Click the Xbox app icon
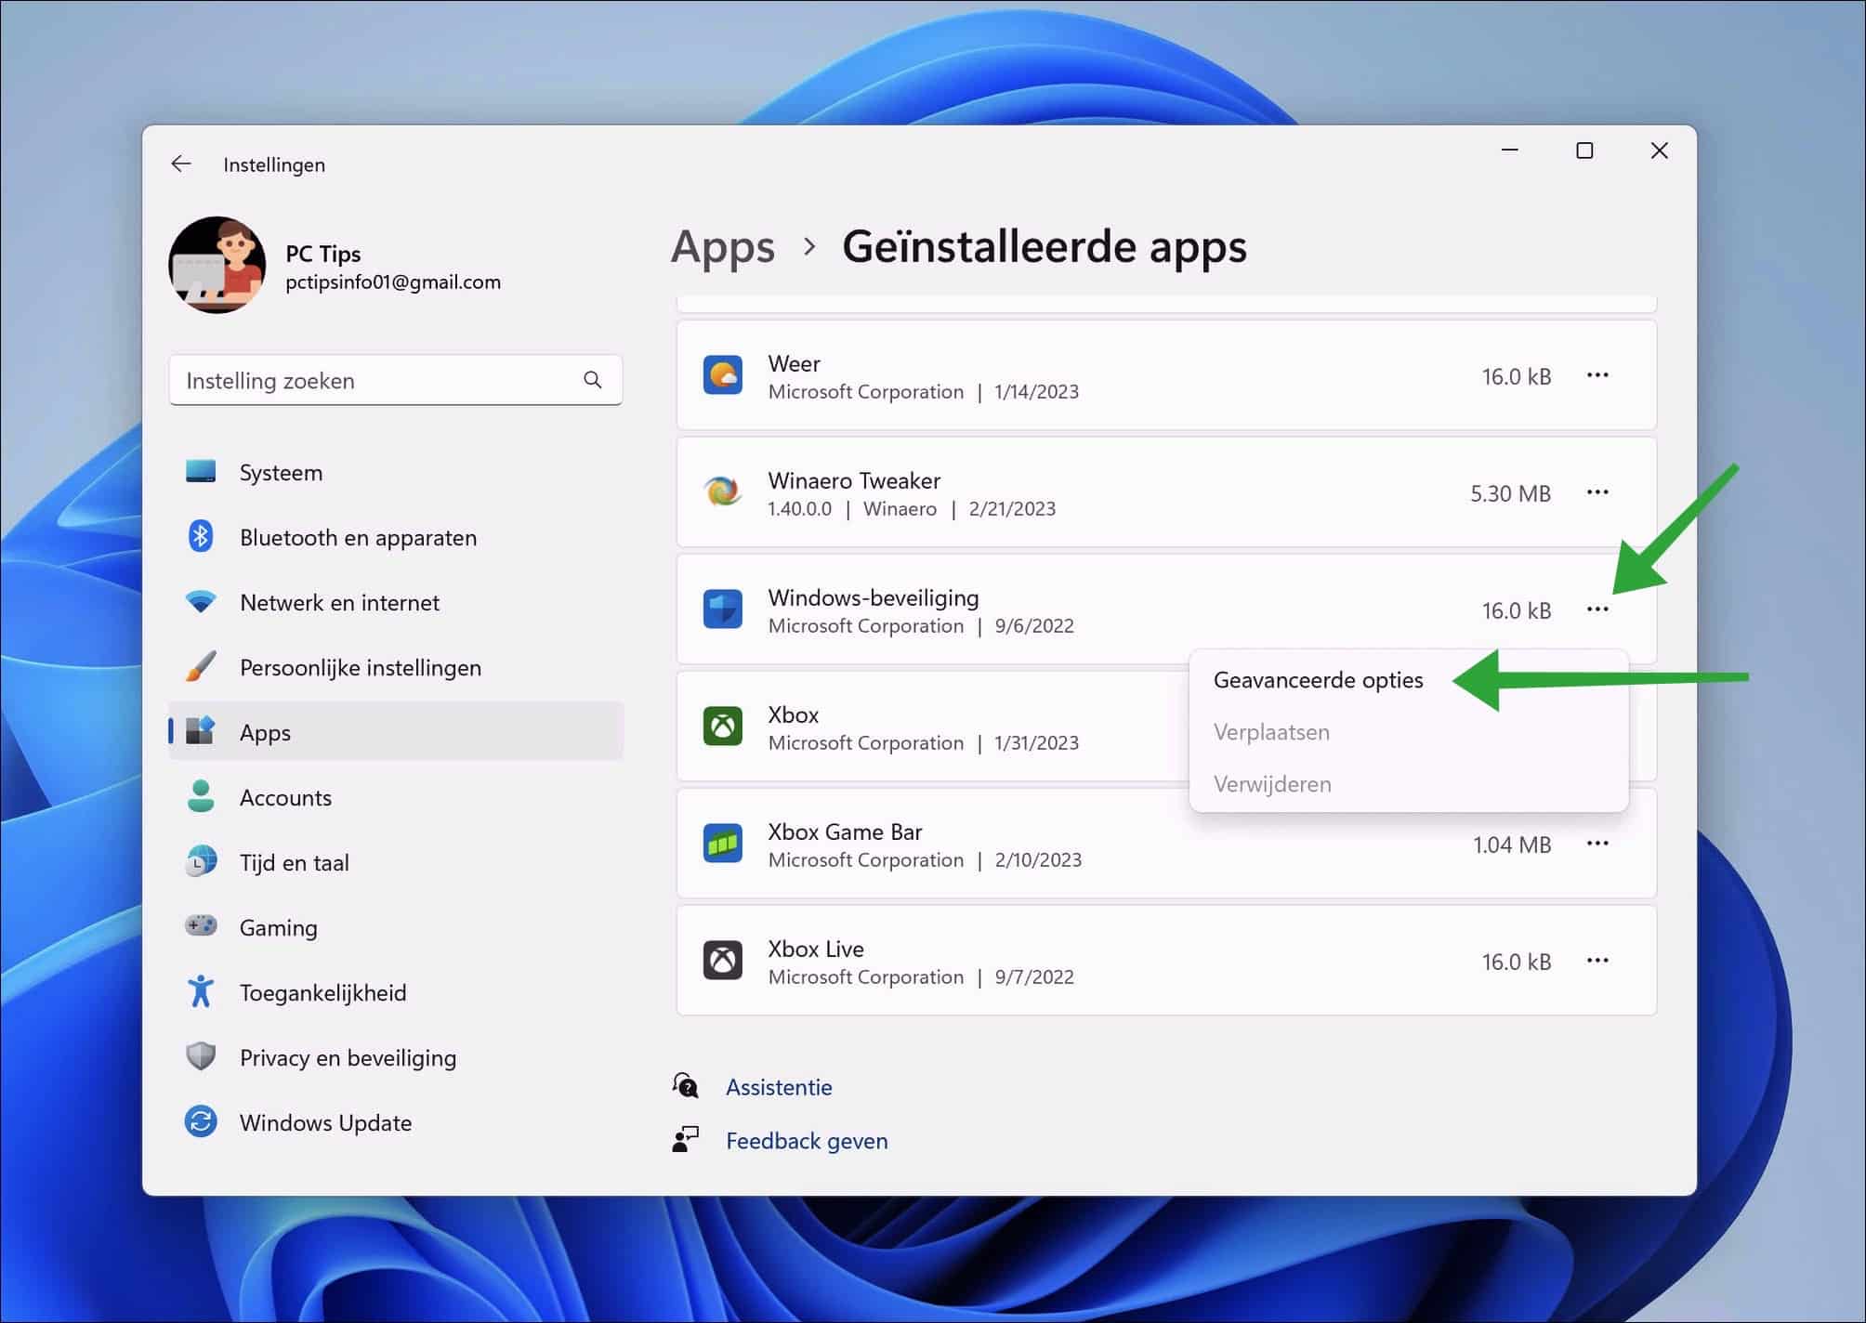 [723, 727]
